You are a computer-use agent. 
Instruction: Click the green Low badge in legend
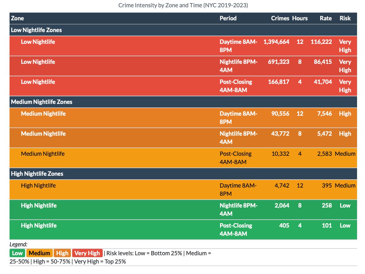click(x=17, y=253)
